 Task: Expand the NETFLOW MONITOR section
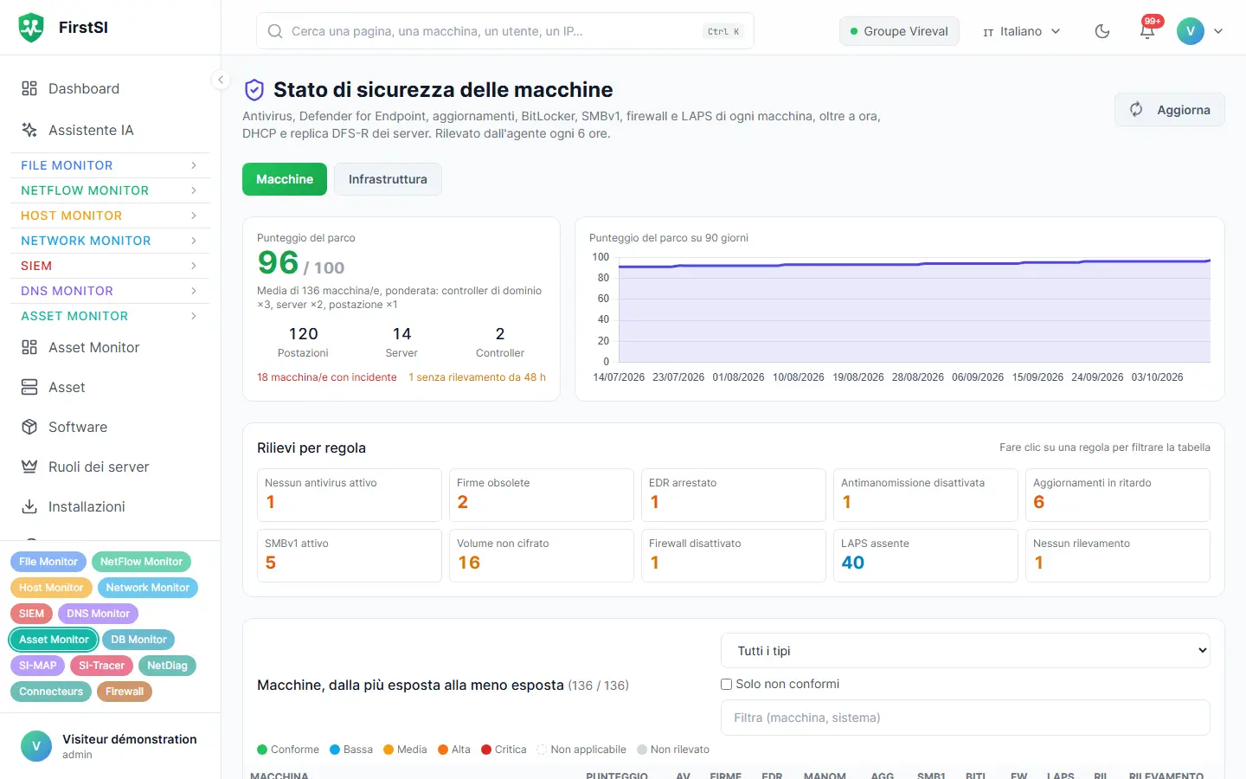pyautogui.click(x=110, y=190)
